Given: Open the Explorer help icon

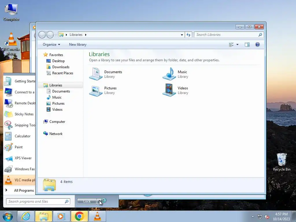Looking at the screenshot, I should click(x=258, y=45).
